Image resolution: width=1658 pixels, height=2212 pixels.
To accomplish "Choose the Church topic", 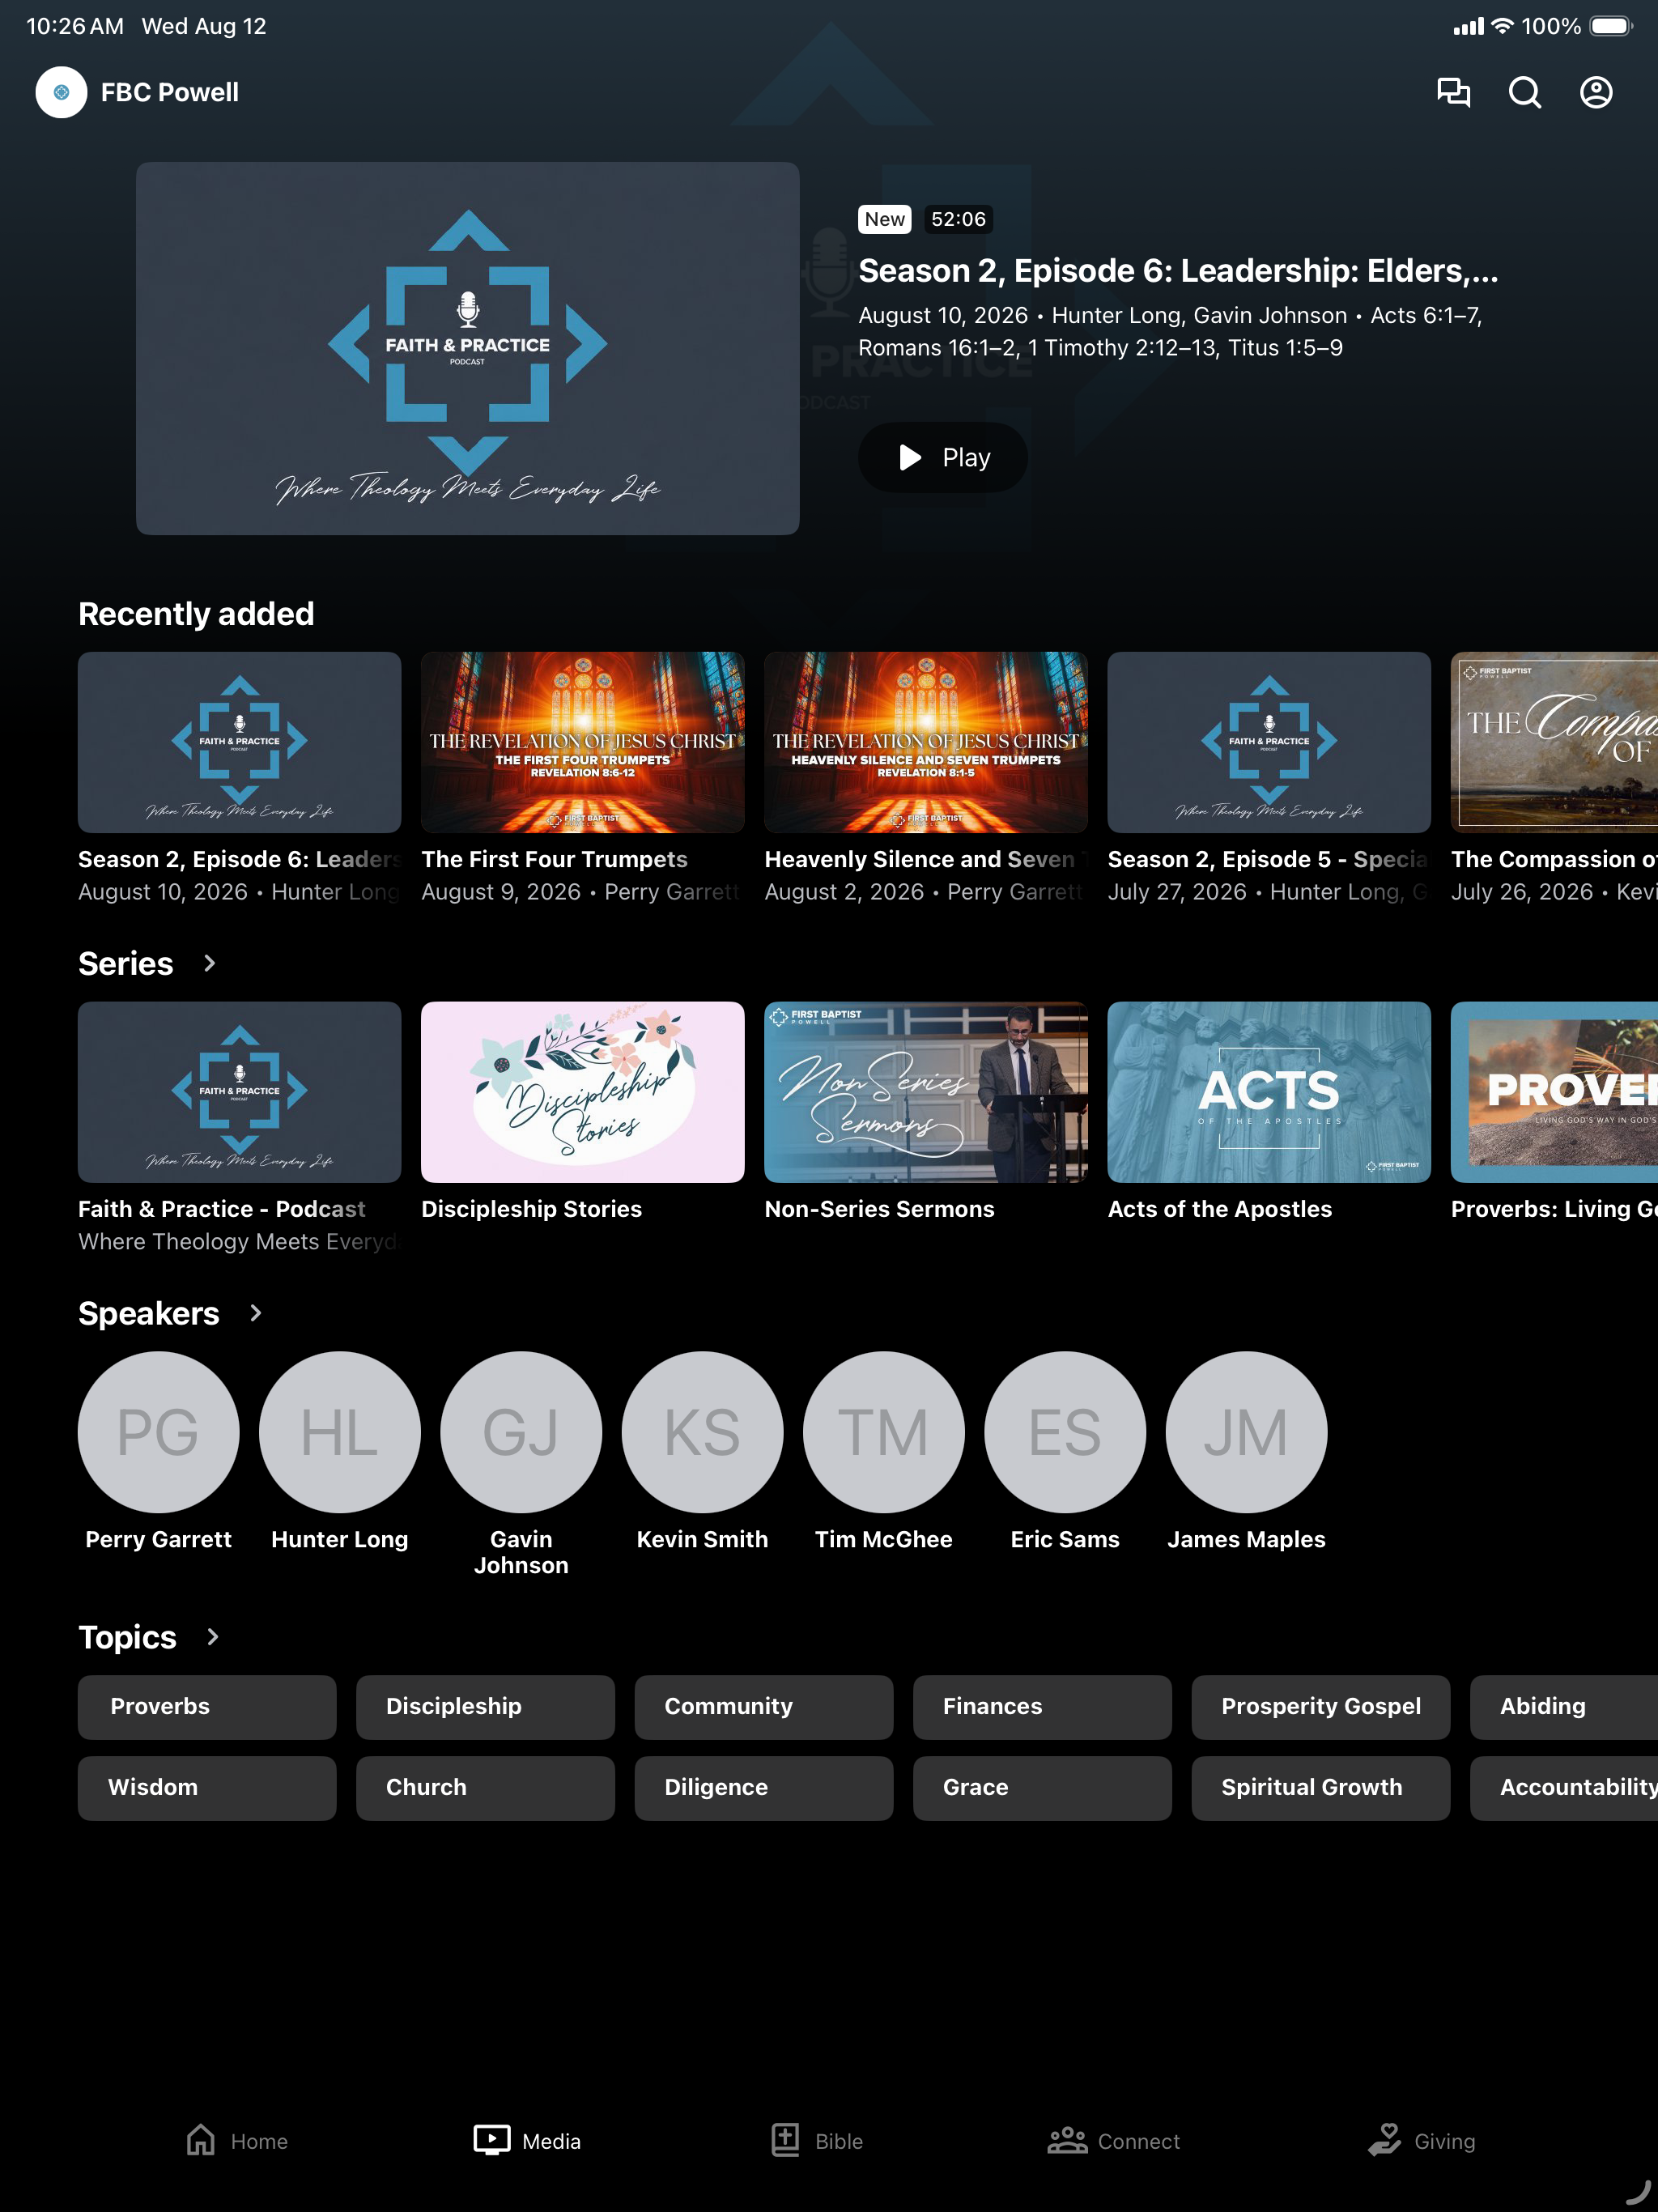I will 485,1788.
